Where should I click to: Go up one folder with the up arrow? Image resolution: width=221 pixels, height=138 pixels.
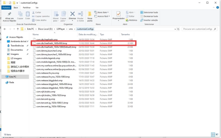[17, 29]
